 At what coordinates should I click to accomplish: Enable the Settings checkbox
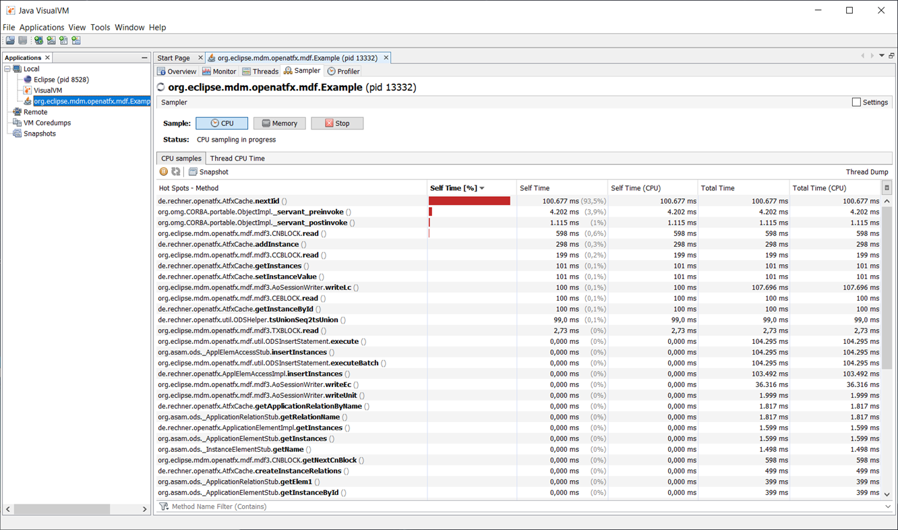(856, 102)
